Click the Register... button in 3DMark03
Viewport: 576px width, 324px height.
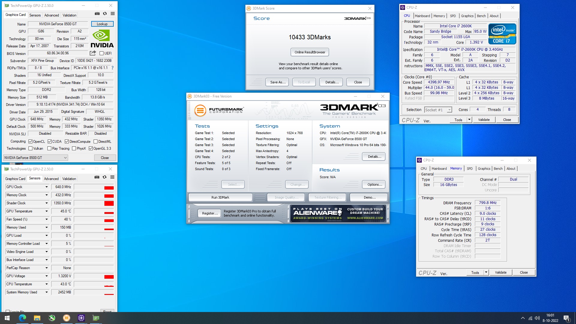tap(210, 213)
